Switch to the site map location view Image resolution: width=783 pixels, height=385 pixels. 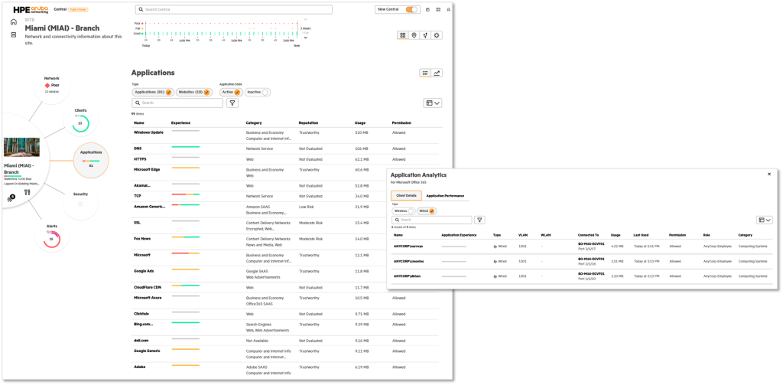(414, 35)
